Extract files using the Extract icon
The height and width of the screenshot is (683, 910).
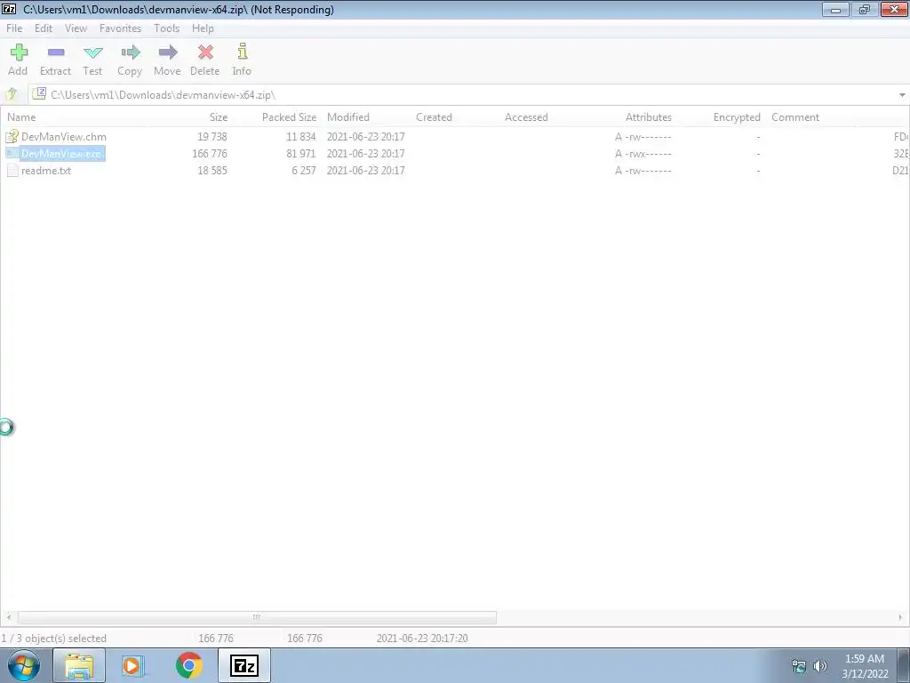56,52
